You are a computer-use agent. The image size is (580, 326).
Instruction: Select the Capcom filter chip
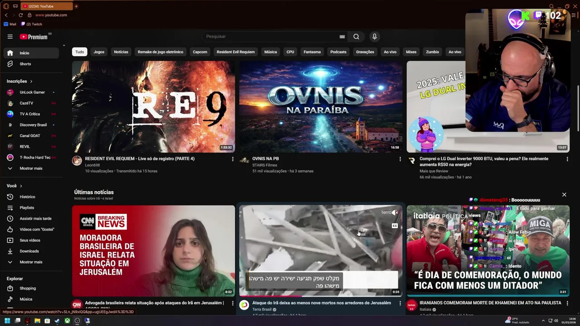point(200,52)
